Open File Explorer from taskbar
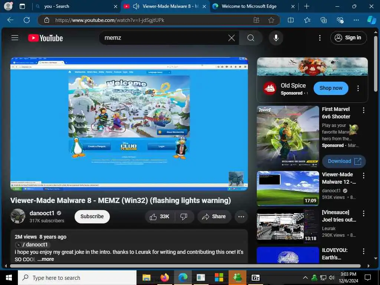 [x=146, y=278]
